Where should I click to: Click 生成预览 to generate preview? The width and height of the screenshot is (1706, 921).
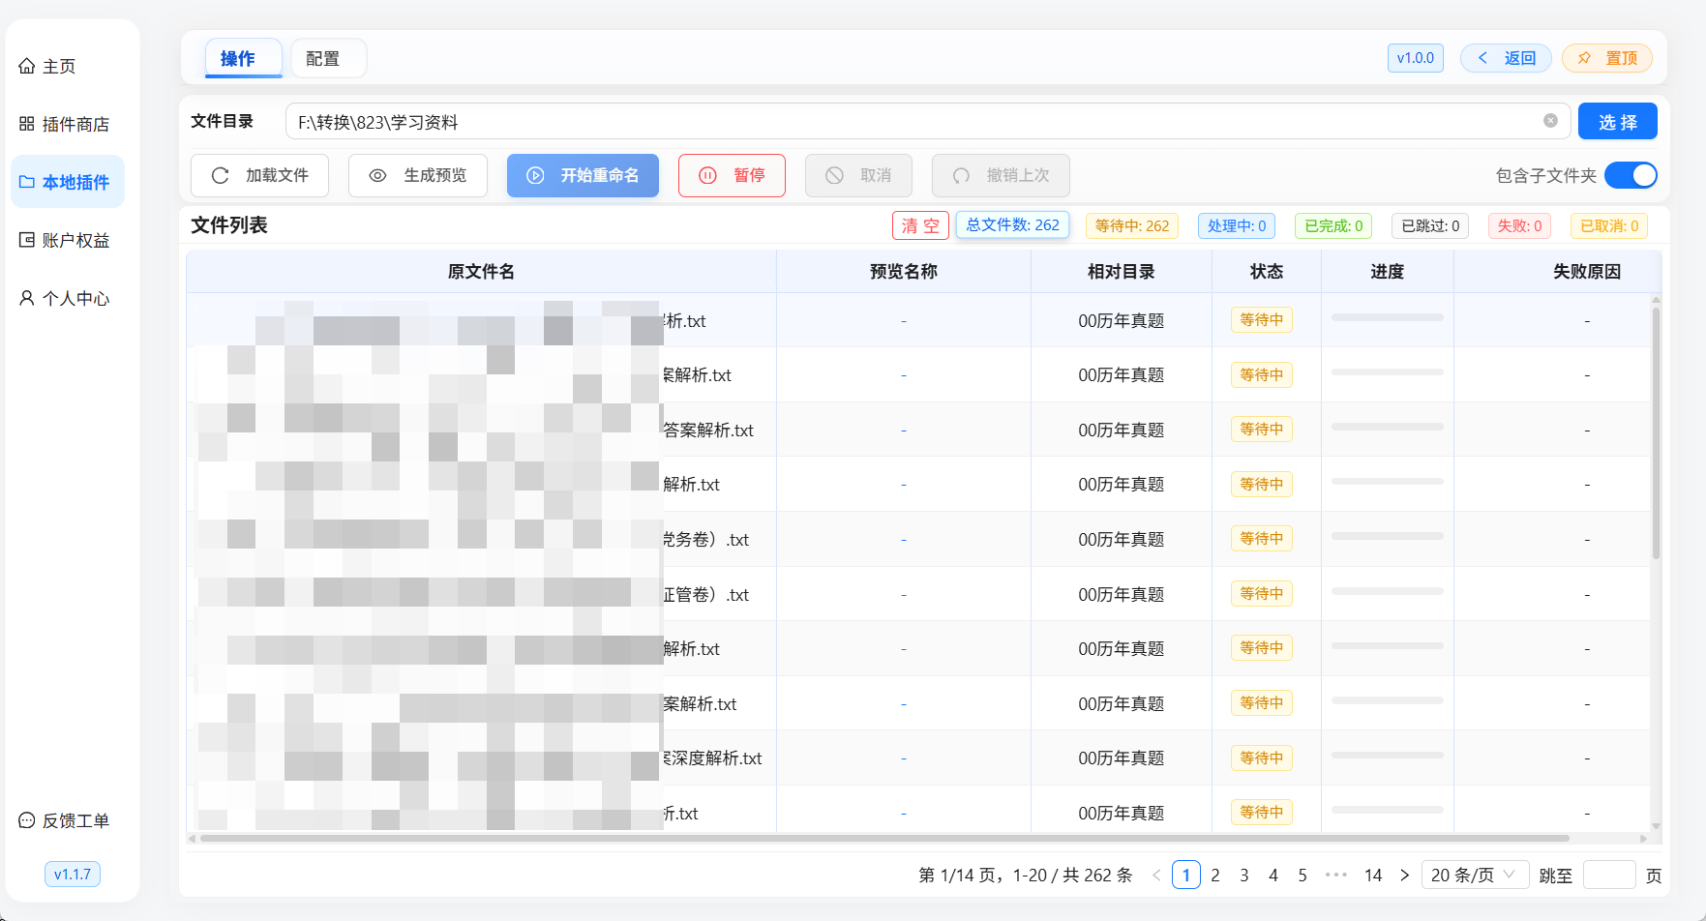[x=418, y=175]
